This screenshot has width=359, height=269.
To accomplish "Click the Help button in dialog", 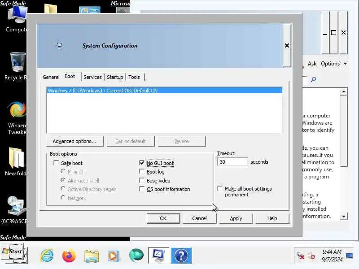I will [272, 218].
